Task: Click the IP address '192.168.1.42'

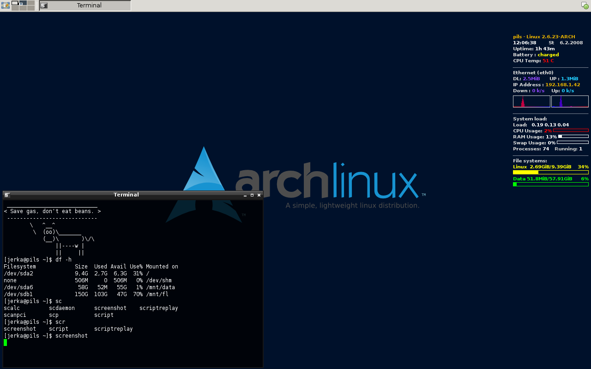Action: tap(562, 85)
